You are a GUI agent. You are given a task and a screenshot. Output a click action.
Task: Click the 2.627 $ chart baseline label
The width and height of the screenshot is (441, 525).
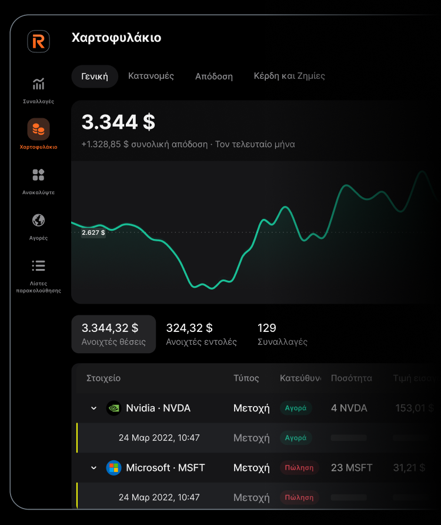pyautogui.click(x=93, y=232)
